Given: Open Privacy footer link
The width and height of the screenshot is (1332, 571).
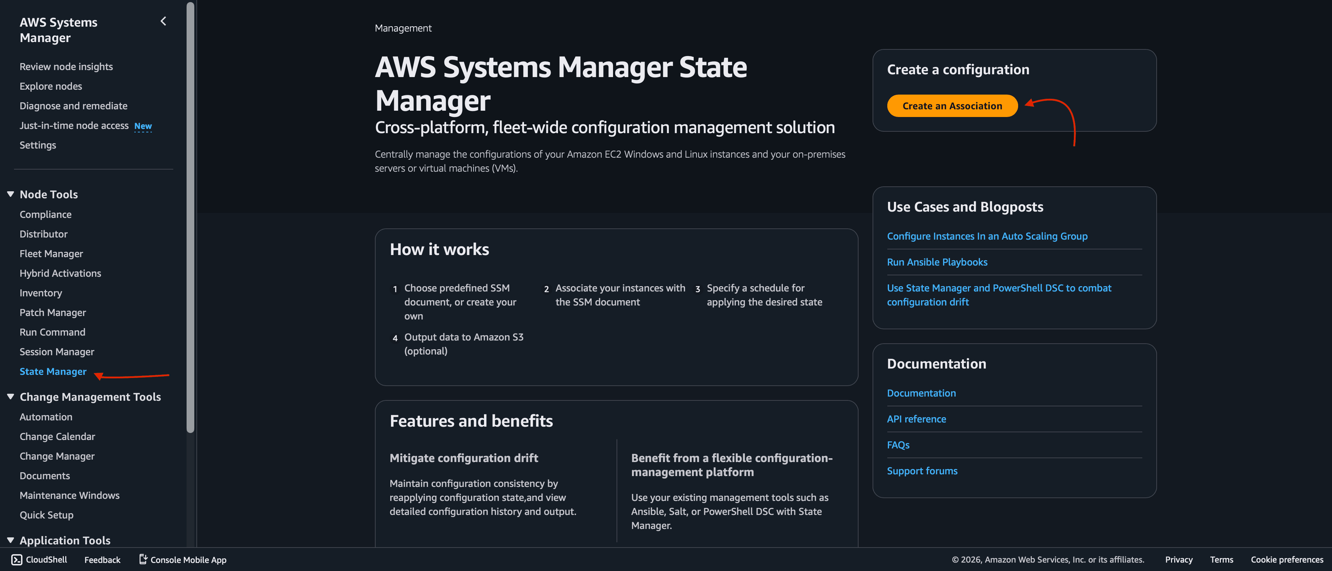Looking at the screenshot, I should click(1178, 560).
